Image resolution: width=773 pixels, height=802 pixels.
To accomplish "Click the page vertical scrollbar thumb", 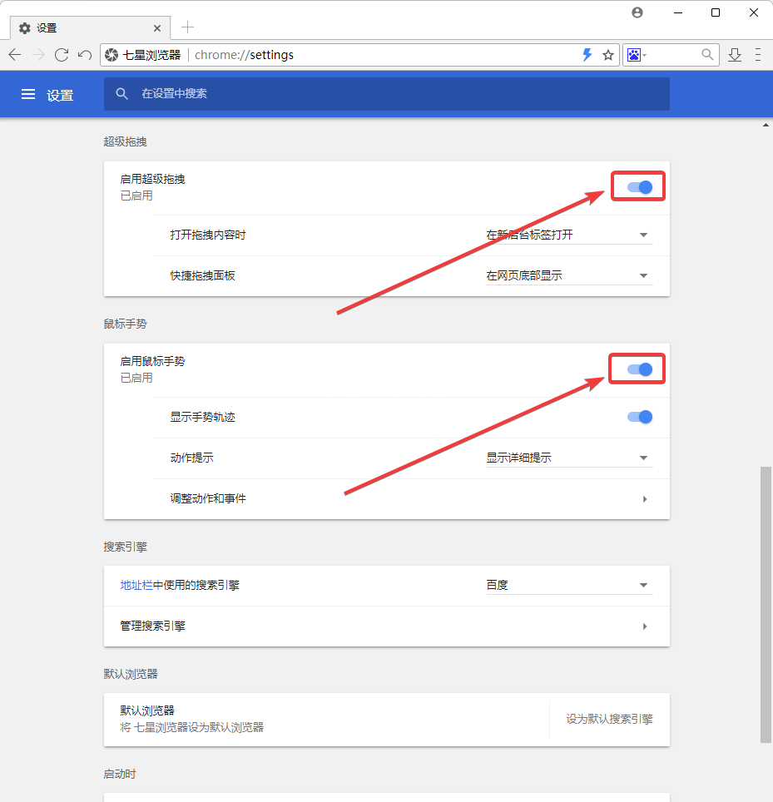I will (x=766, y=604).
